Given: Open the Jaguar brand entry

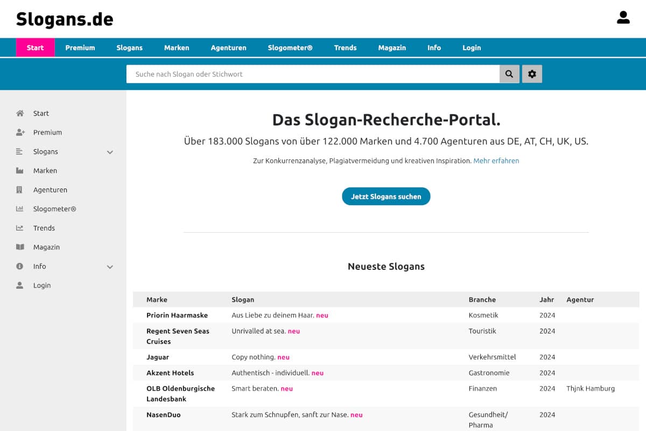Looking at the screenshot, I should tap(158, 357).
